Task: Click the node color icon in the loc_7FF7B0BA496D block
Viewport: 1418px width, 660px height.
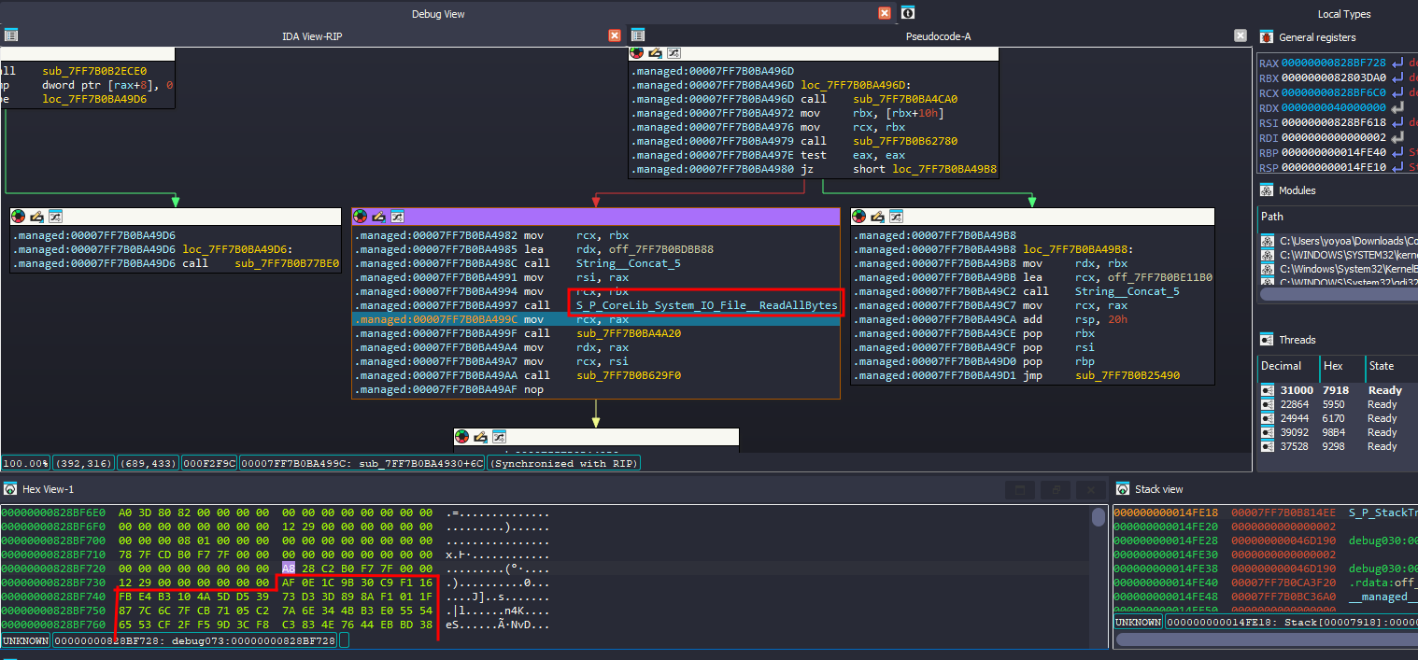Action: click(x=637, y=53)
